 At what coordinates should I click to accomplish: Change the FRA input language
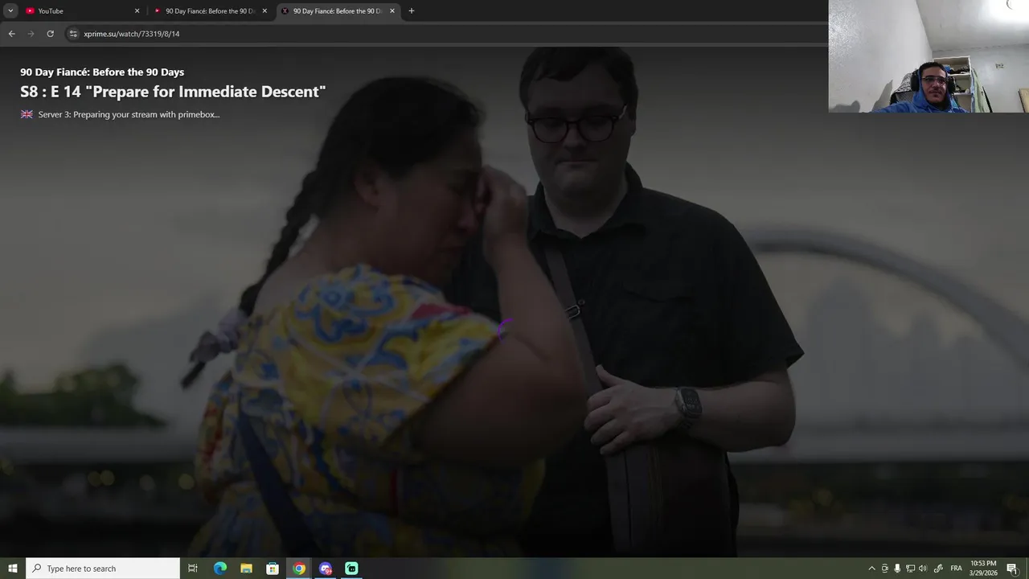[957, 569]
